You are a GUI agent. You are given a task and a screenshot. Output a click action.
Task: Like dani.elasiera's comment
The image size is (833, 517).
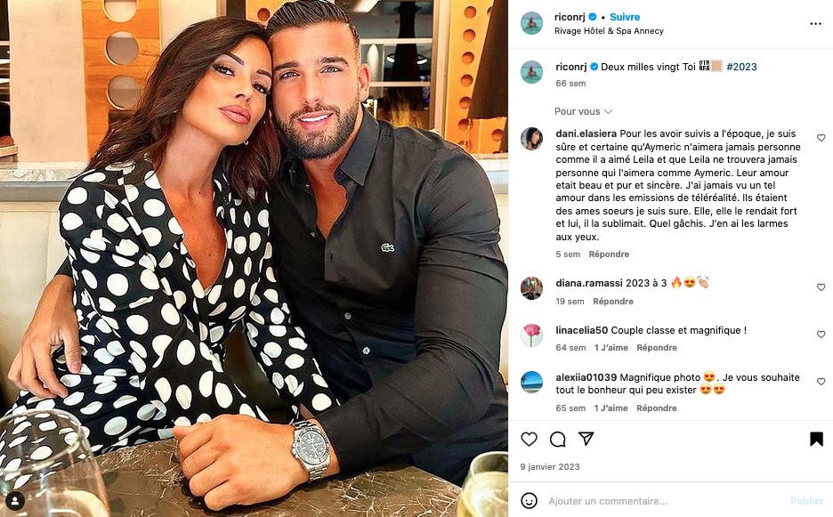coord(821,138)
